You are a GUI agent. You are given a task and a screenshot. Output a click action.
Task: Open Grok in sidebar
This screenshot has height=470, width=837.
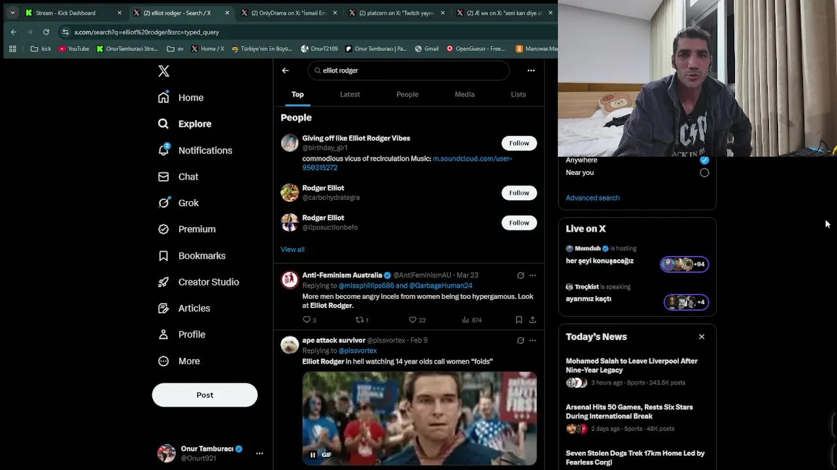coord(179,203)
